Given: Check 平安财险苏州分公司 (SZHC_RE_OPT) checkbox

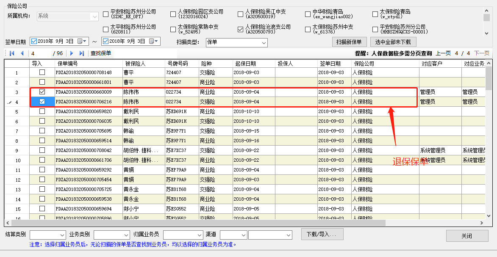Looking at the screenshot, I should pos(106,14).
